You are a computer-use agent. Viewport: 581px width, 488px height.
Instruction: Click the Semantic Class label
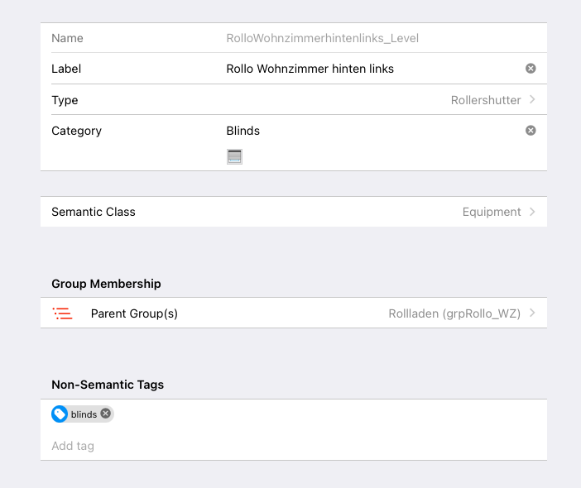(94, 212)
